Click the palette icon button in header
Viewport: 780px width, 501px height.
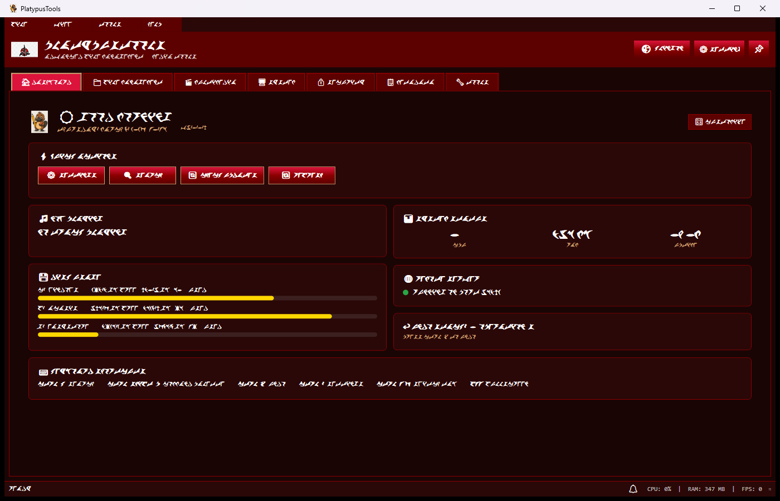pyautogui.click(x=662, y=49)
